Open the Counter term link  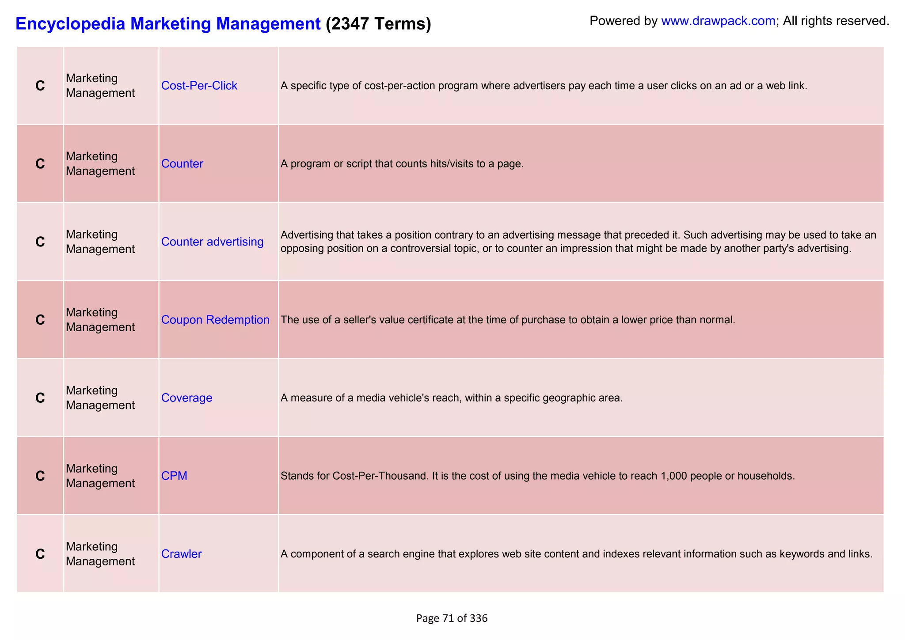[182, 164]
